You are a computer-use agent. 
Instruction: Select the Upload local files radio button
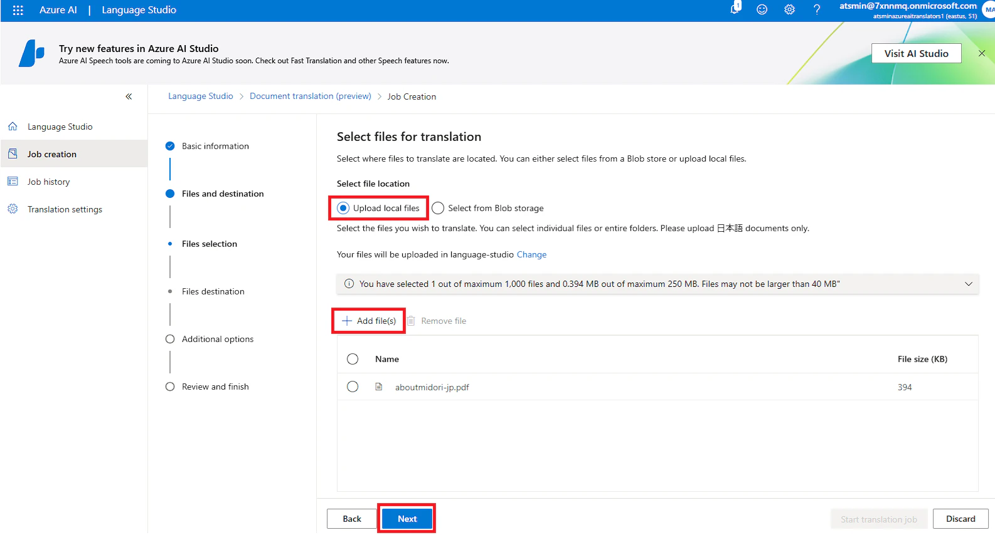tap(343, 208)
